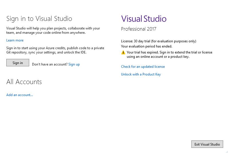Click the 'Your trial has expired' message

tap(169, 54)
